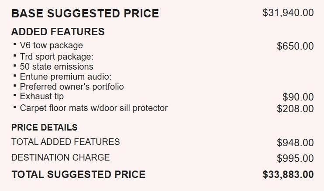
Task: Click the $995.00 destination charge amount
Action: (295, 158)
